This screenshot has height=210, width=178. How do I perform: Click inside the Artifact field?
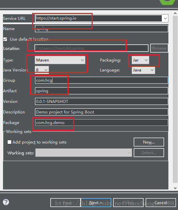102,91
